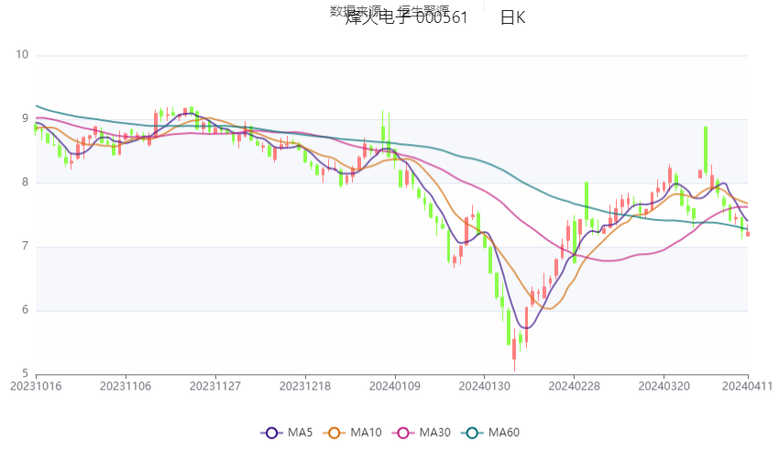
Task: Click the MA30 legend text label
Action: tap(434, 432)
